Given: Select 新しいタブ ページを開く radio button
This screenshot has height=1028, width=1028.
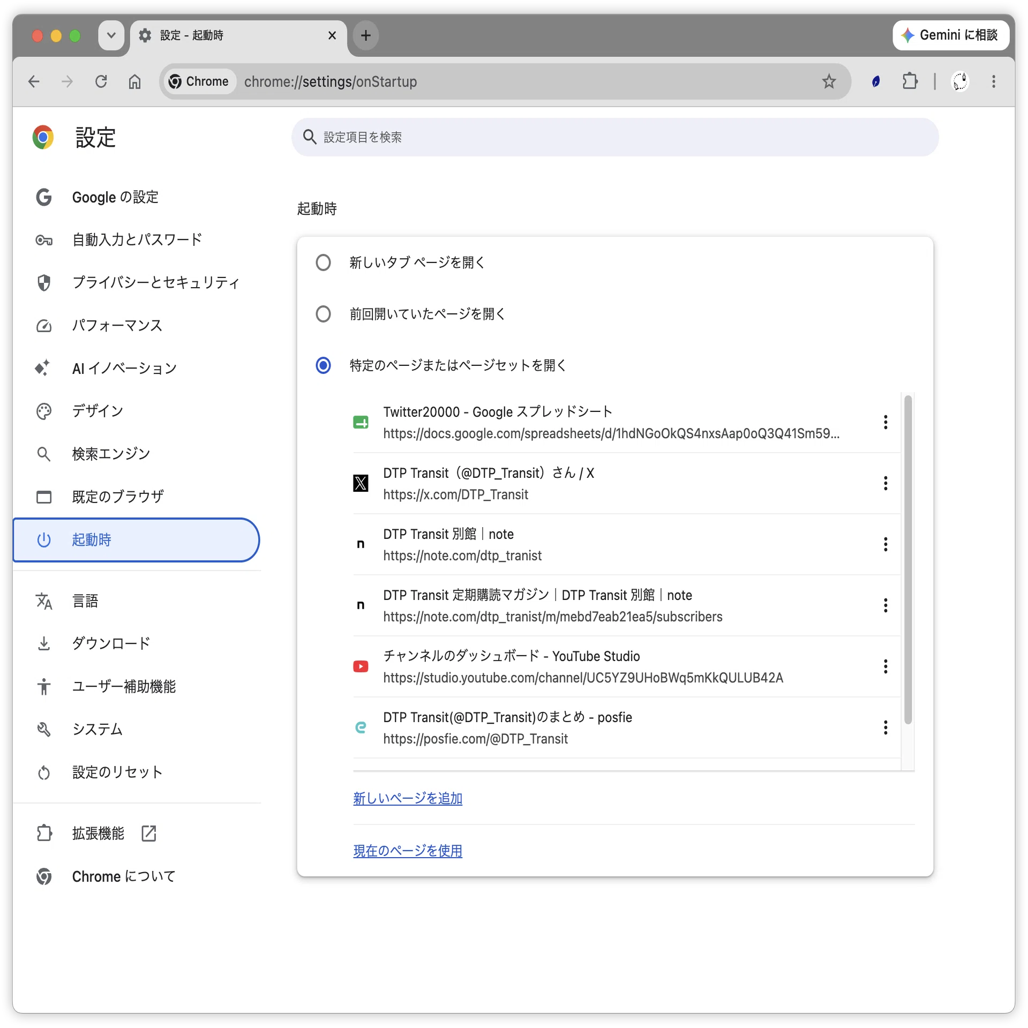Looking at the screenshot, I should [323, 262].
